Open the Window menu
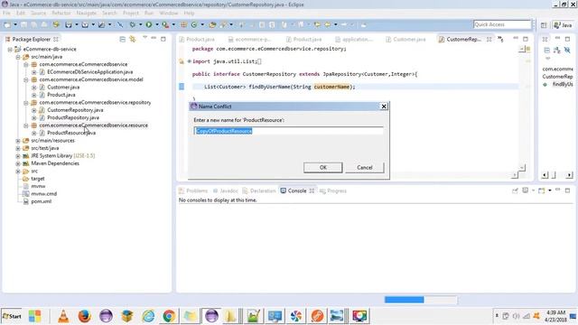Image resolution: width=578 pixels, height=325 pixels. (169, 13)
